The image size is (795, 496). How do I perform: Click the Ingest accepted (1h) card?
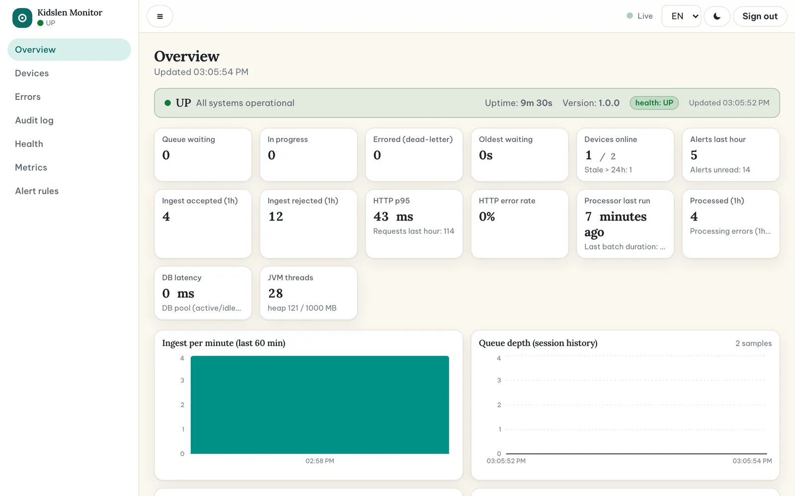click(203, 224)
